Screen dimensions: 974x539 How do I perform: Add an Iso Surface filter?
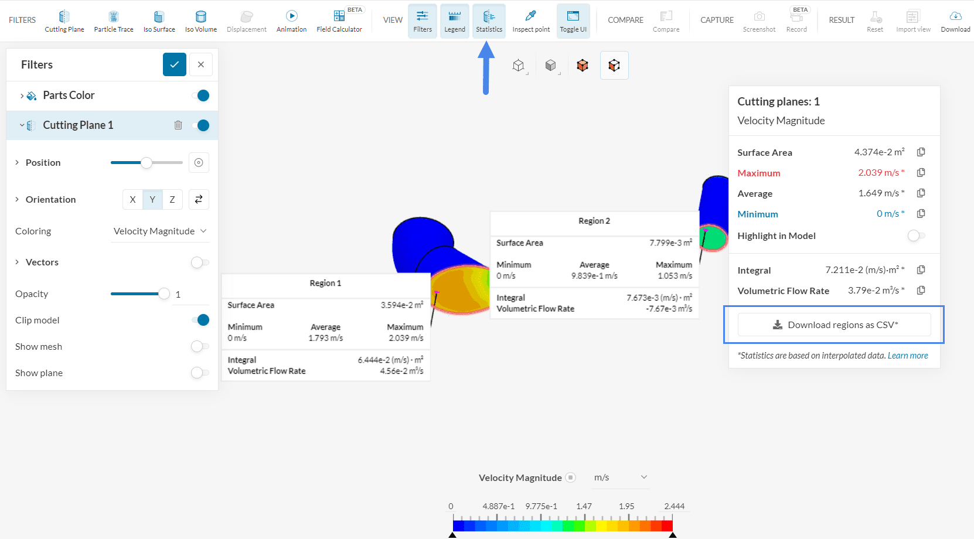coord(159,21)
